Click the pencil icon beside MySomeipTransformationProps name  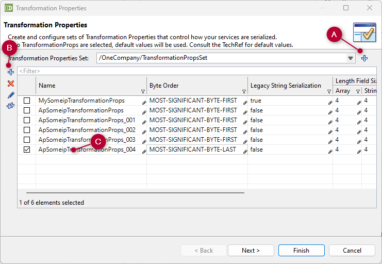(144, 101)
